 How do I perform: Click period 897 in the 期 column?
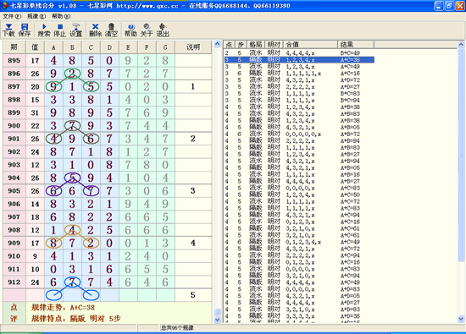click(14, 86)
